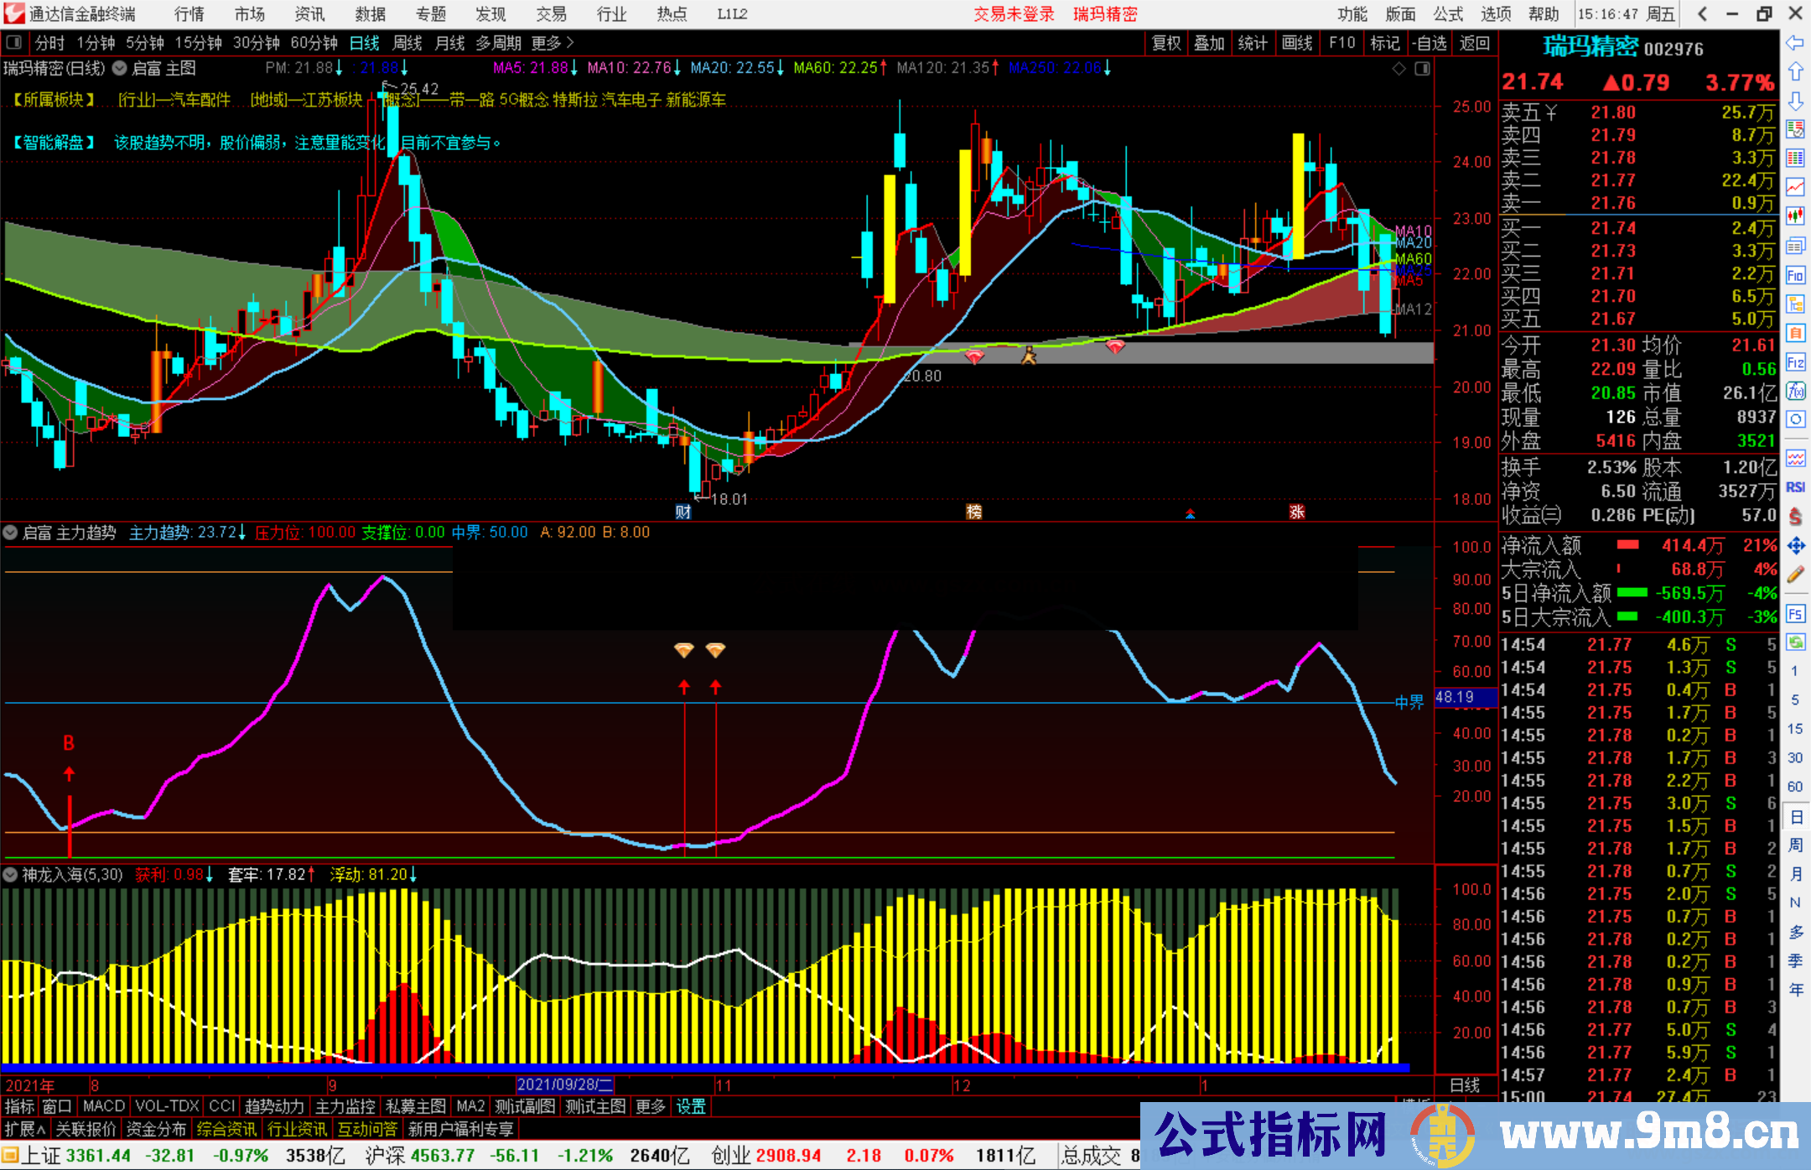Open the colored quote grid icon
The width and height of the screenshot is (1811, 1170).
point(1795,159)
